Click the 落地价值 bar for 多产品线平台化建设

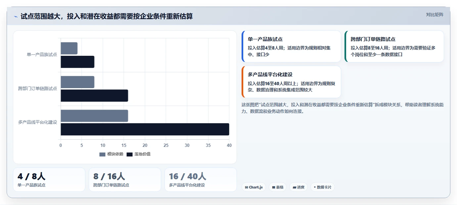click(x=145, y=129)
